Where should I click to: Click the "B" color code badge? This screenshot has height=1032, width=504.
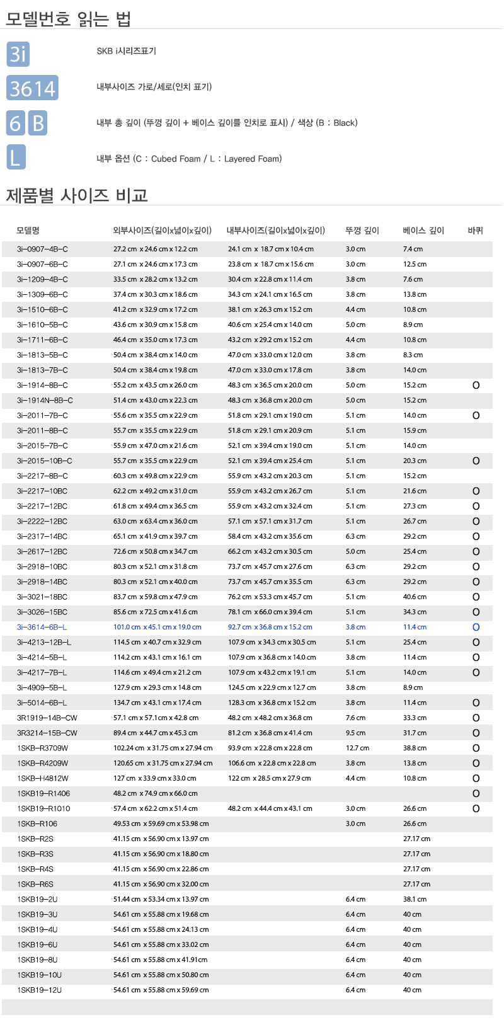(38, 123)
